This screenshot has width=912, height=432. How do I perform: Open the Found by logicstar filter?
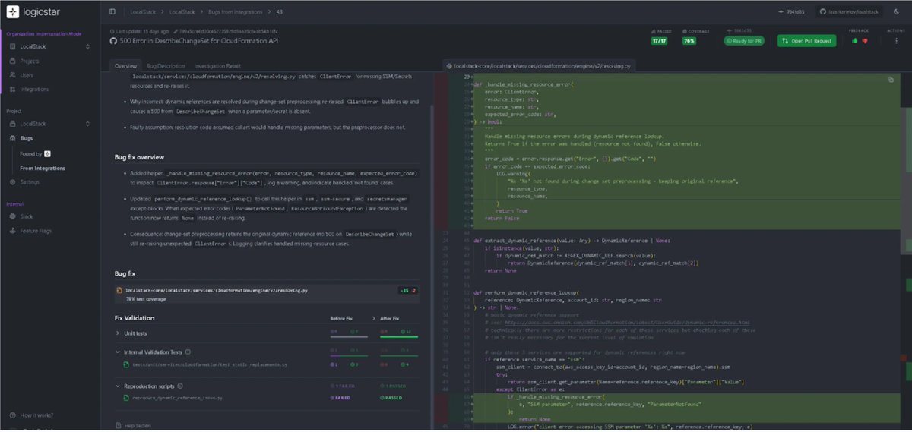coord(35,153)
